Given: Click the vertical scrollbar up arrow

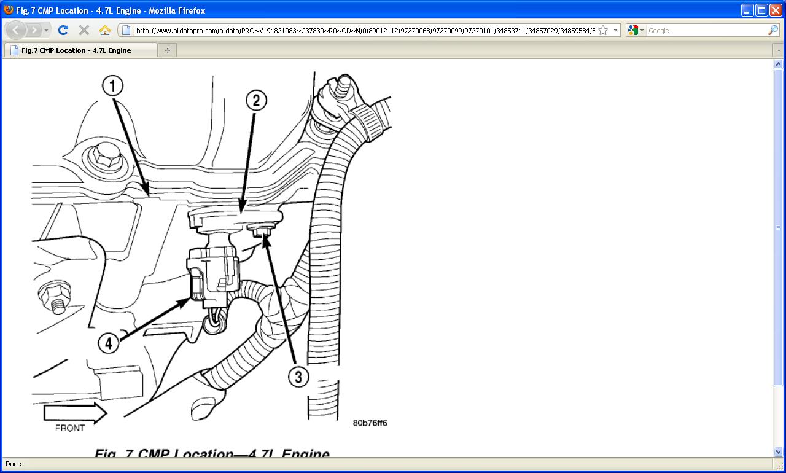Looking at the screenshot, I should pos(779,64).
